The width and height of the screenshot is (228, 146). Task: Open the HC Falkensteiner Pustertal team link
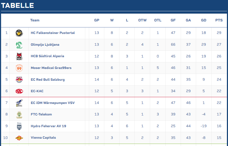point(53,33)
